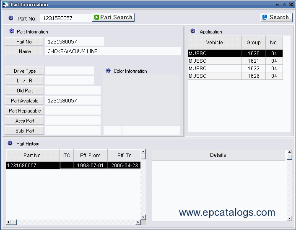Click the Part Replacable label button
Screen dimensions: 296x230
coord(25,111)
